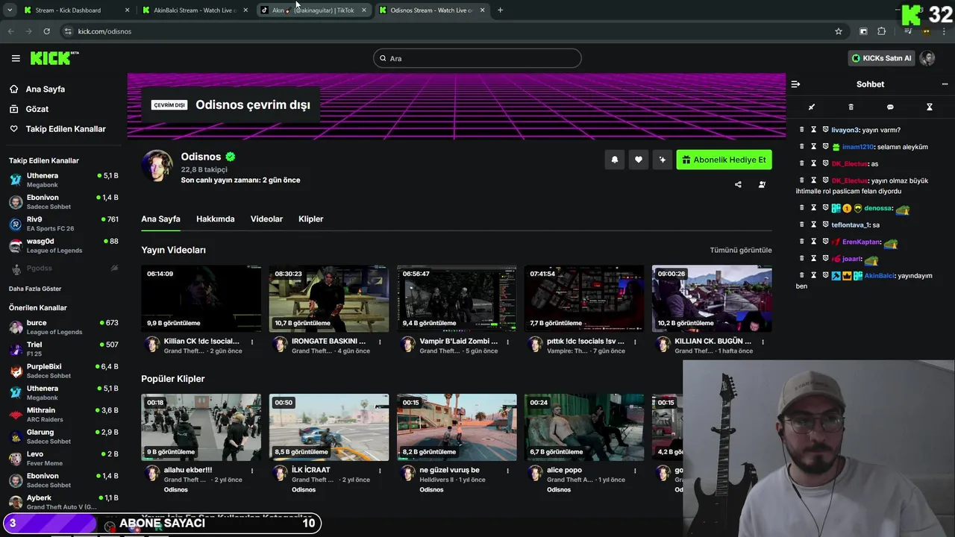Open the hamburger menu beside Kick logo
Image resolution: width=955 pixels, height=537 pixels.
click(x=16, y=58)
